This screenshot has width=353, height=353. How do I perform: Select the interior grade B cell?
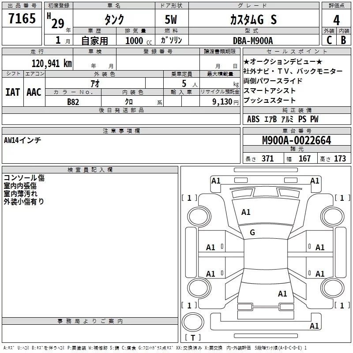(344, 40)
